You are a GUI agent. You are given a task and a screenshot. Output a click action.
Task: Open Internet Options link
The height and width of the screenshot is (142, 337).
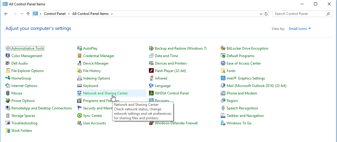pos(24,86)
